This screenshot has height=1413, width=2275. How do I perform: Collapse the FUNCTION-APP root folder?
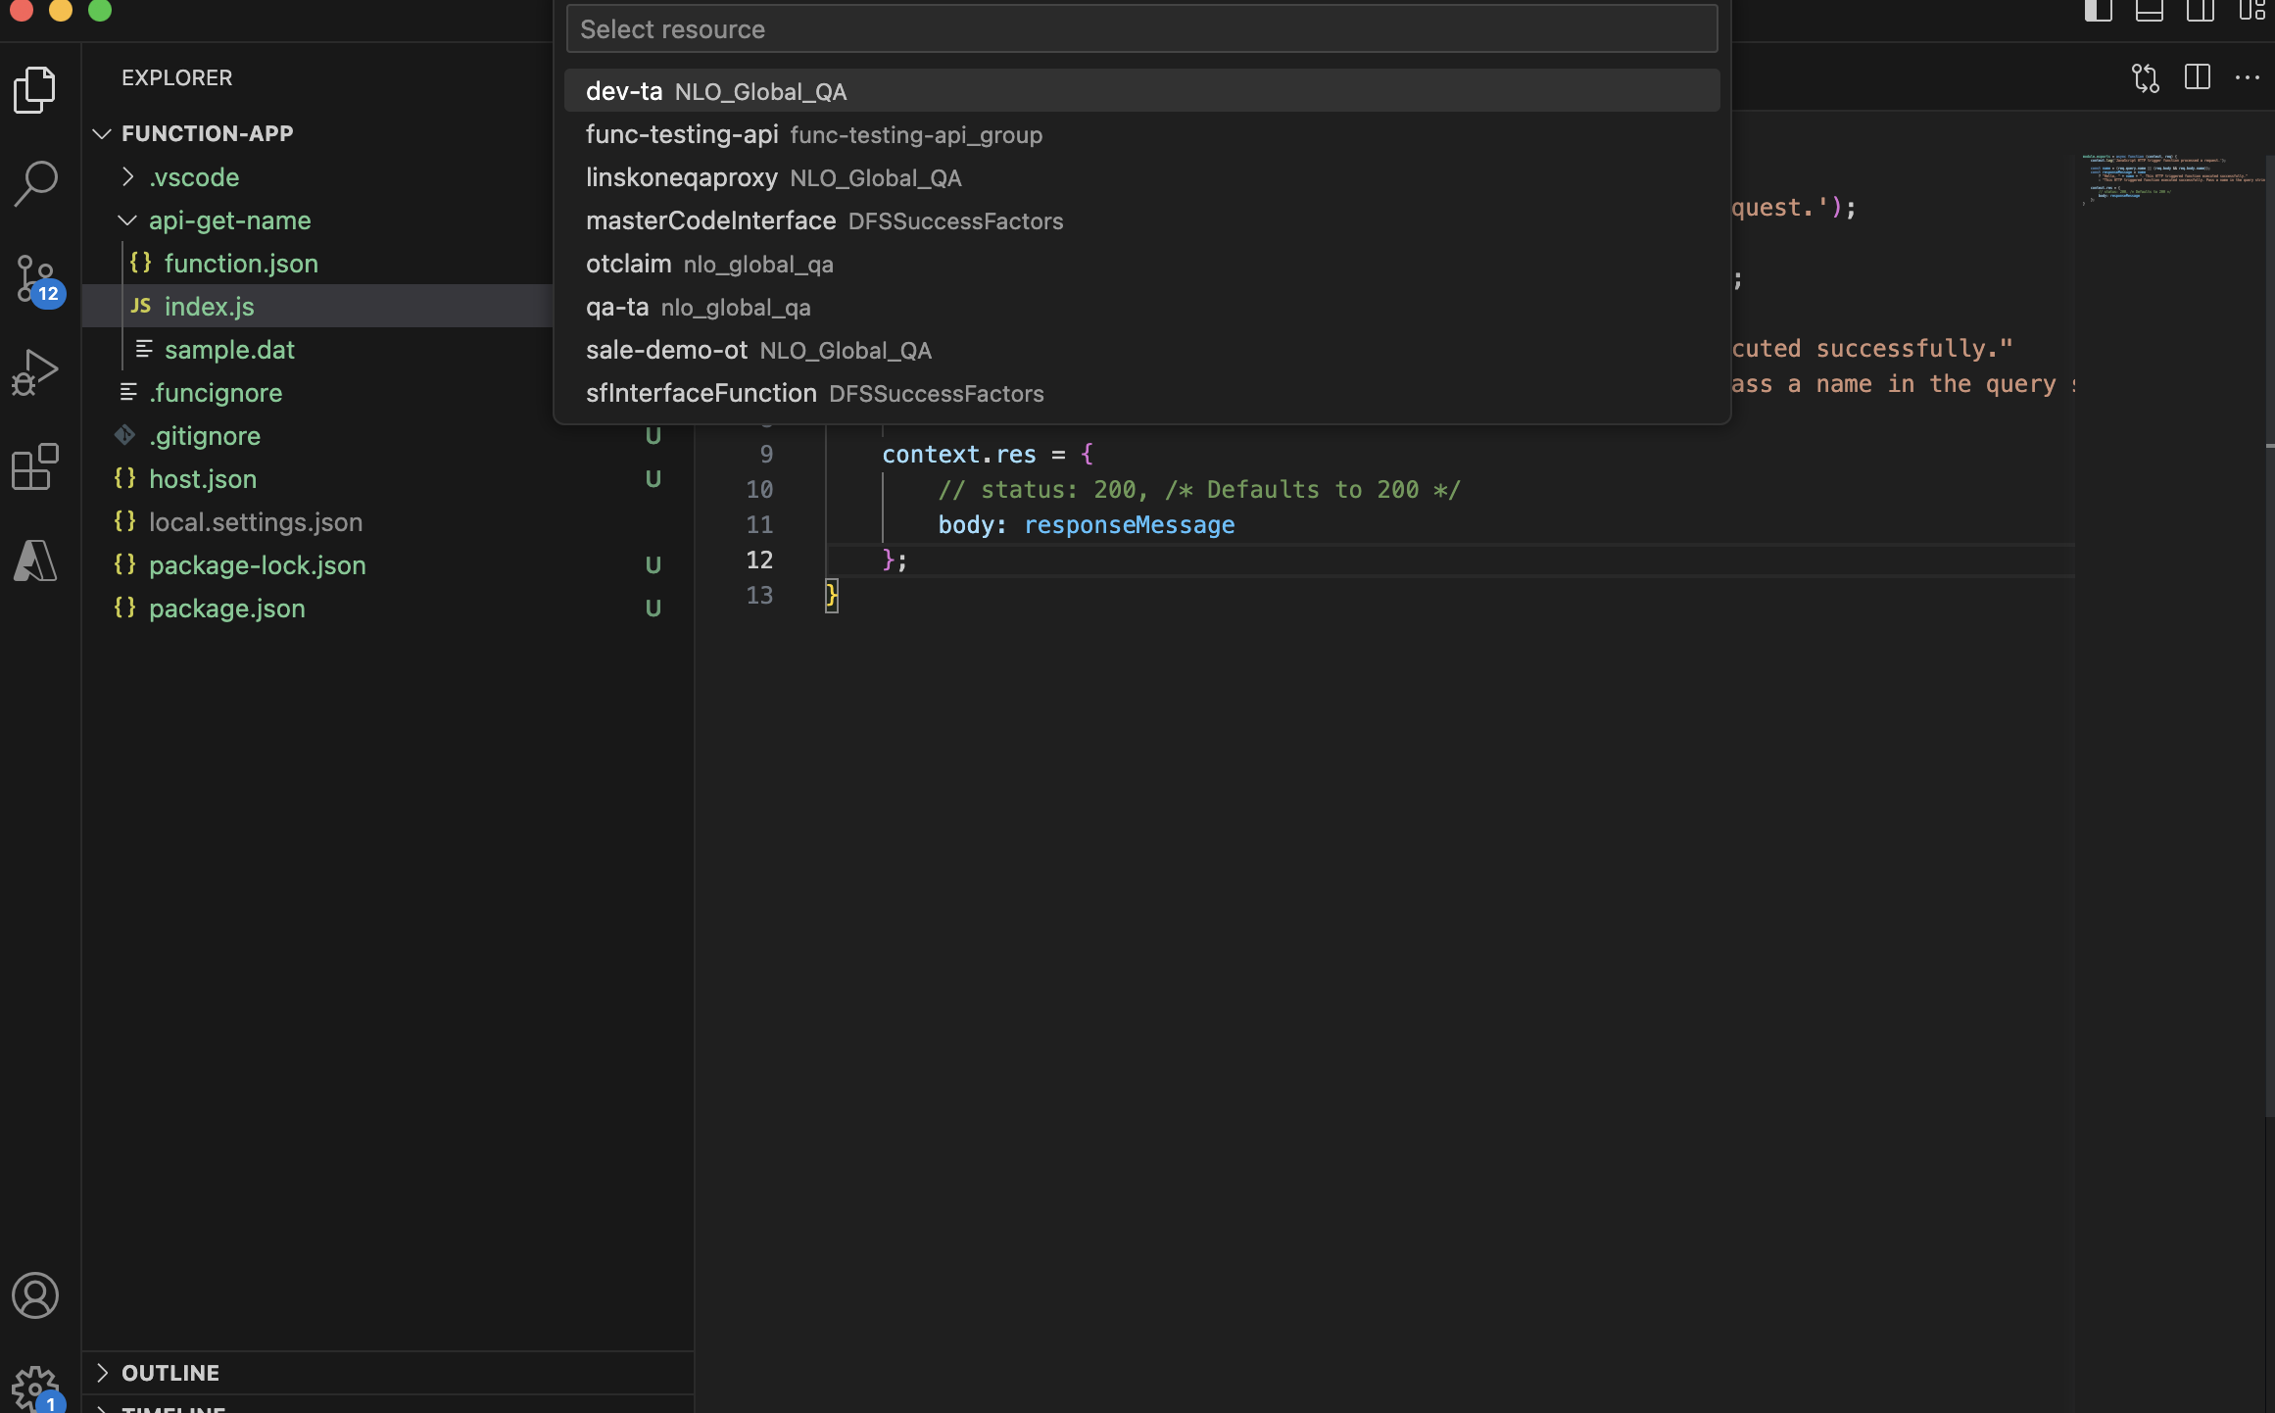[x=102, y=133]
